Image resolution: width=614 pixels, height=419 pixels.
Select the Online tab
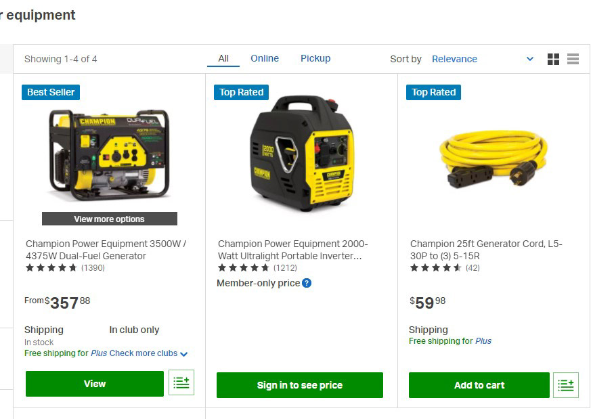[x=265, y=58]
